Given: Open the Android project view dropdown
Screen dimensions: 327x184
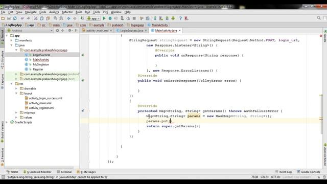Looking at the screenshot, I should tap(30, 31).
